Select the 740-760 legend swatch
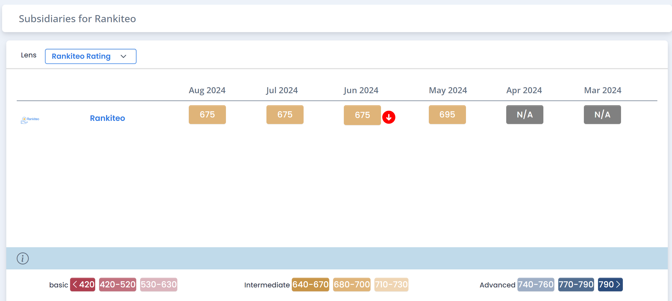The width and height of the screenshot is (672, 301). [536, 284]
